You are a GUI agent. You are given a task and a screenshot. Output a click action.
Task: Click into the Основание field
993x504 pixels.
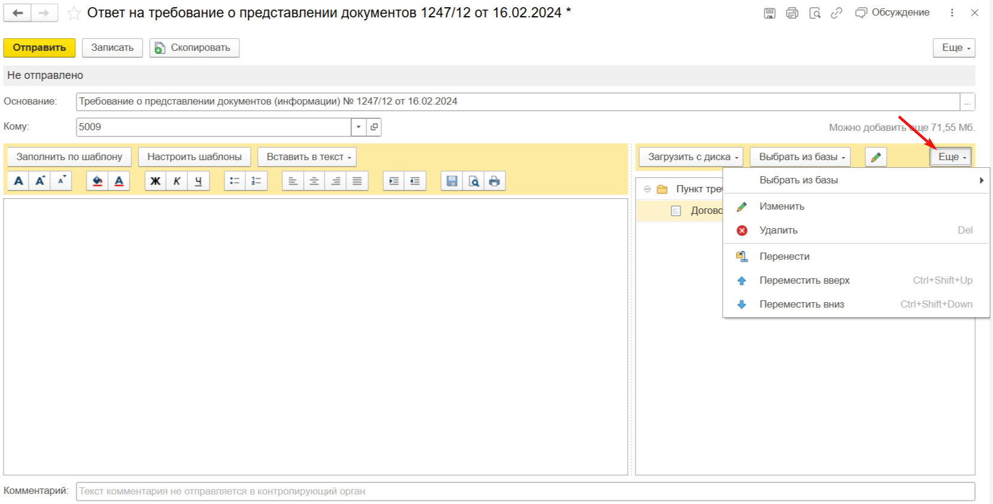click(518, 102)
